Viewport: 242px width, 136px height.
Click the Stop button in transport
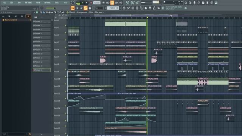(x=87, y=3)
